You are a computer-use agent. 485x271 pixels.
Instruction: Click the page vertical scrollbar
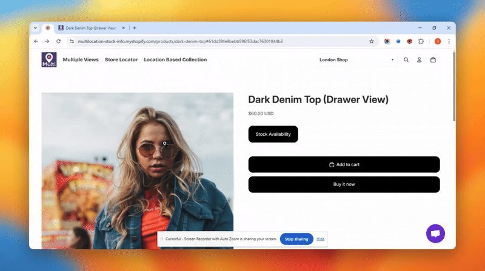pos(453,87)
